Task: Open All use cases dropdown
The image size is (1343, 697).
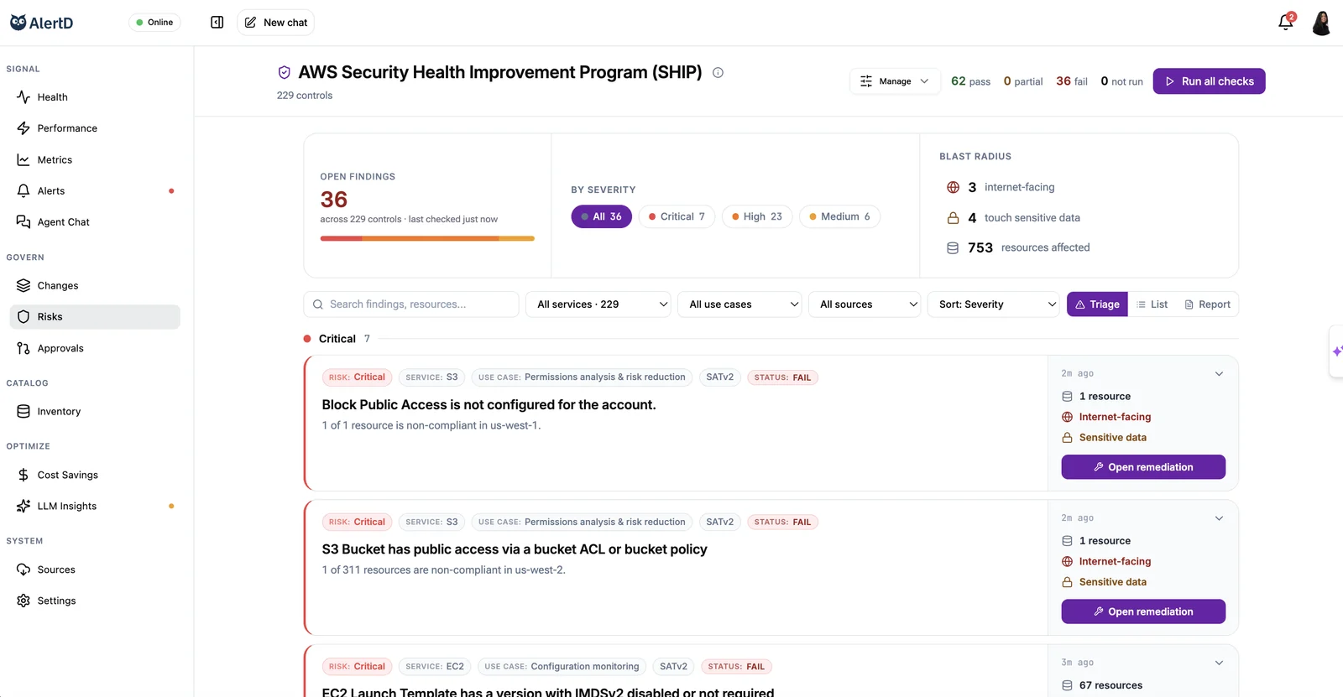Action: pos(739,304)
